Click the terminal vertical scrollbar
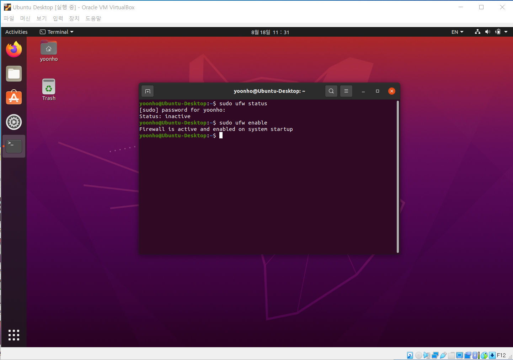Screen dimensions: 513x360 (x=398, y=176)
